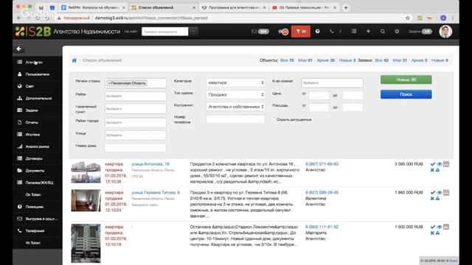Open the list view icon in header
Image resolution: width=472 pixels, height=265 pixels.
click(x=354, y=31)
